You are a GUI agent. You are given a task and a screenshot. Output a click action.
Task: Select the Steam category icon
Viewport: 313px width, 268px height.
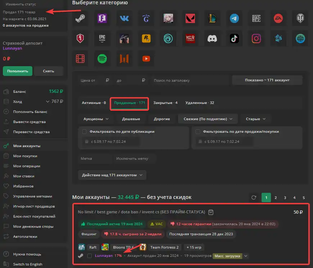tap(80, 18)
